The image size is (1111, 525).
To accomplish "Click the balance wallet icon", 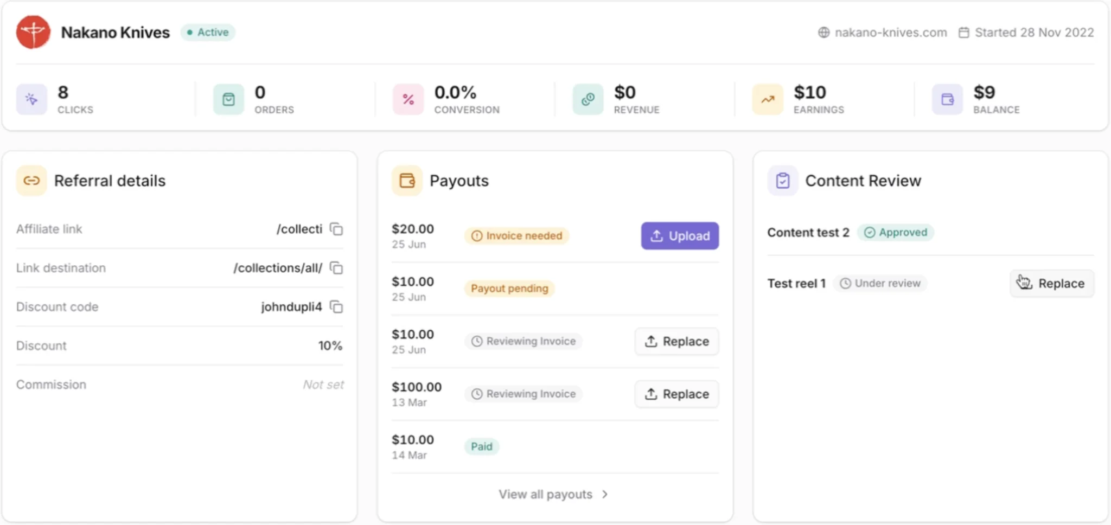I will pyautogui.click(x=947, y=99).
